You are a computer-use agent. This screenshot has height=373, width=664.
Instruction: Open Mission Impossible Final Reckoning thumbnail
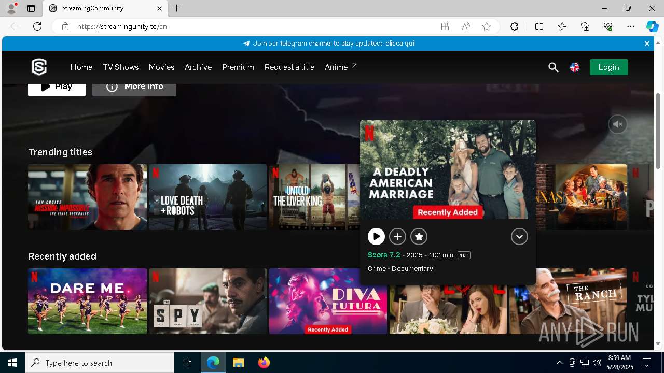coord(87,197)
